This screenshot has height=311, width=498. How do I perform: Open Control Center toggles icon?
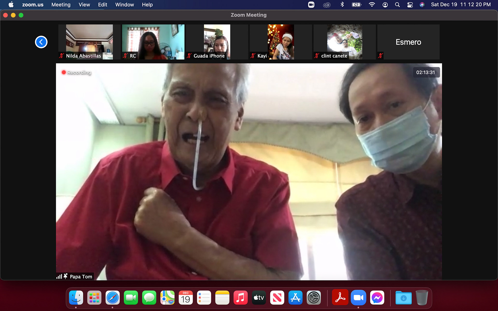[410, 5]
